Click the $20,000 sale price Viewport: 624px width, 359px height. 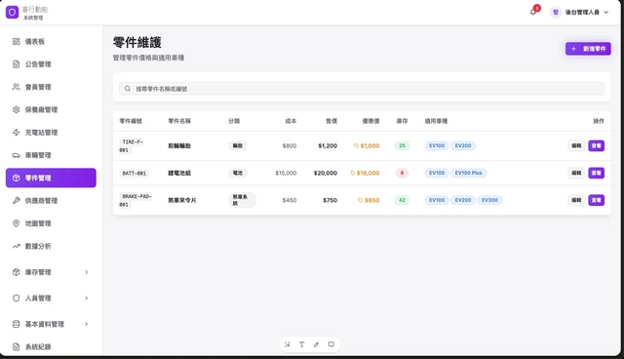point(325,173)
